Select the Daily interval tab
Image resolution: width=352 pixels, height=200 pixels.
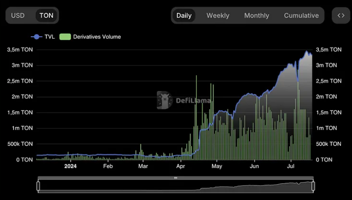click(x=184, y=15)
